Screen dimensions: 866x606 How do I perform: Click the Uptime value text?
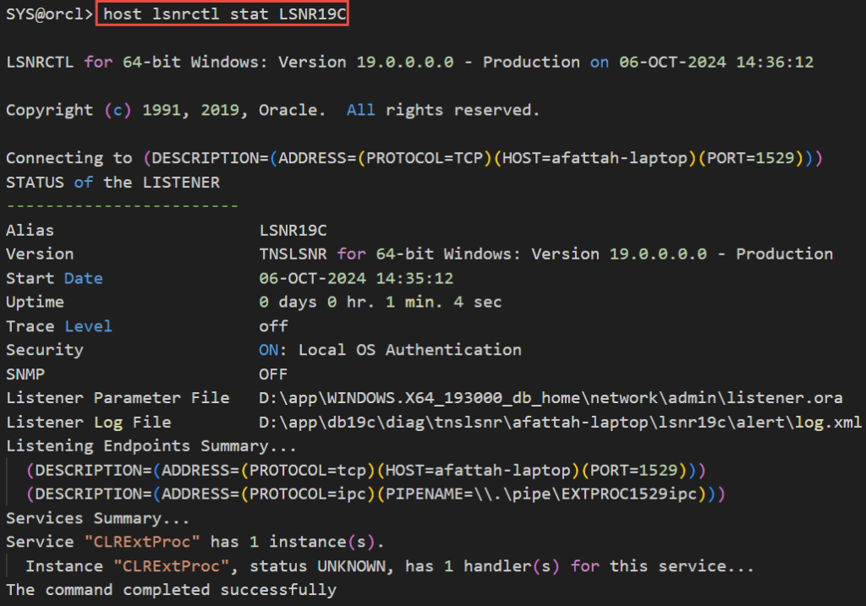tap(380, 302)
